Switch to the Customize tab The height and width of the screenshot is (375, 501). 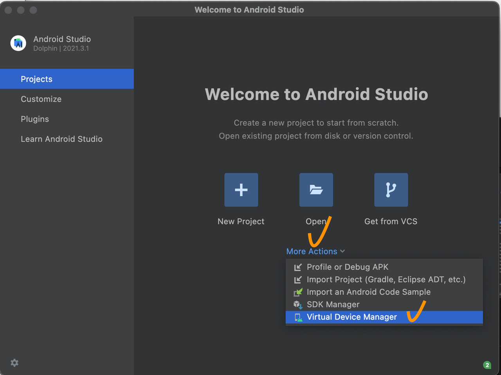pos(67,99)
